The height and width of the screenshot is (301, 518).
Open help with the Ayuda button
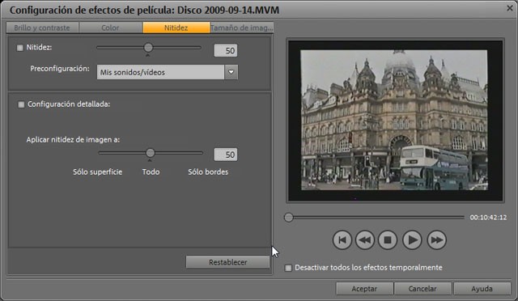point(482,288)
